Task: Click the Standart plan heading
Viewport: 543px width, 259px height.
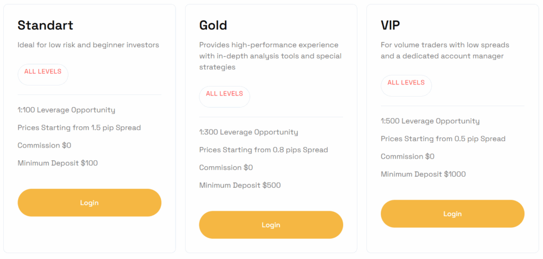Action: click(x=46, y=25)
